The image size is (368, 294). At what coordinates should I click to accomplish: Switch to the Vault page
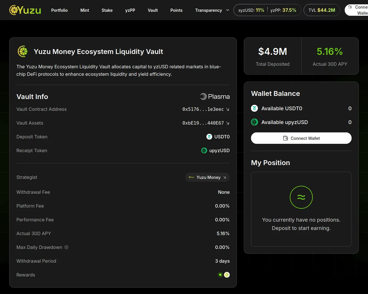[153, 10]
